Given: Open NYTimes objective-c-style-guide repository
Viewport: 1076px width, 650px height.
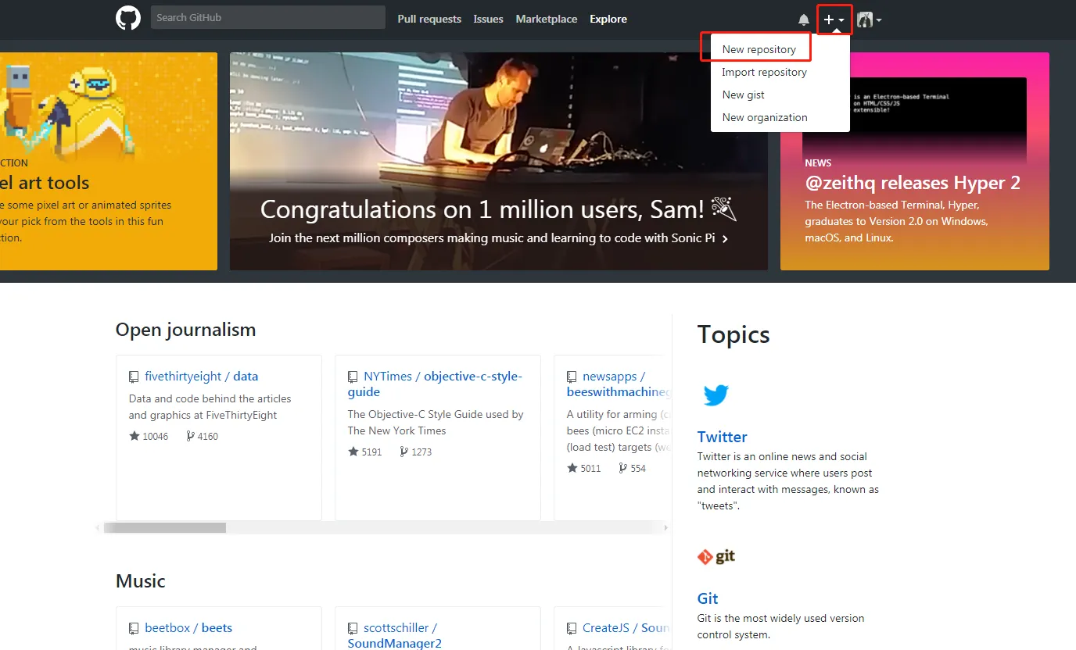Looking at the screenshot, I should coord(435,384).
